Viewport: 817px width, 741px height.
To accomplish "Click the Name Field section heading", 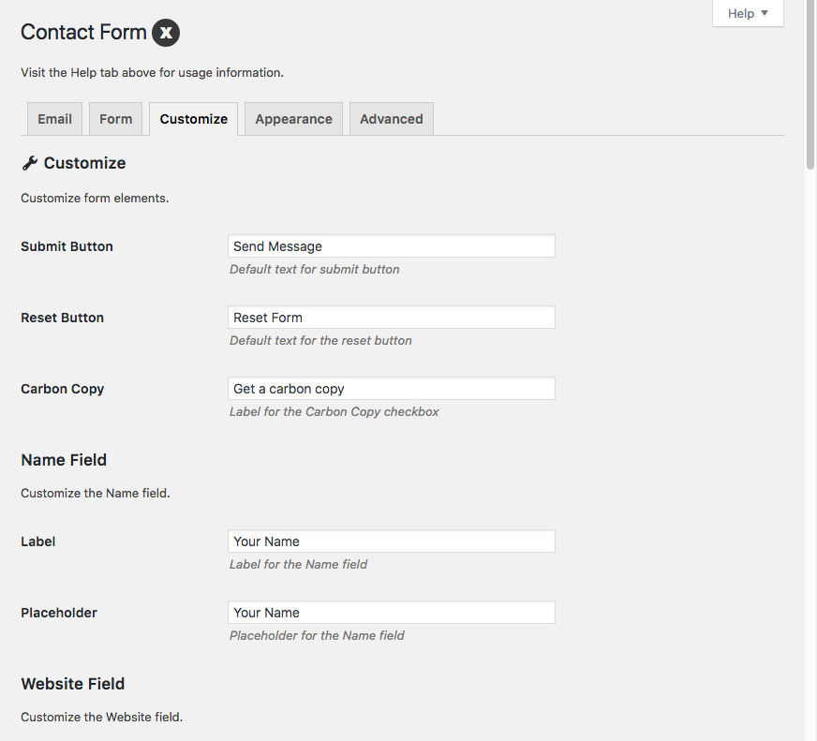I will (x=64, y=460).
